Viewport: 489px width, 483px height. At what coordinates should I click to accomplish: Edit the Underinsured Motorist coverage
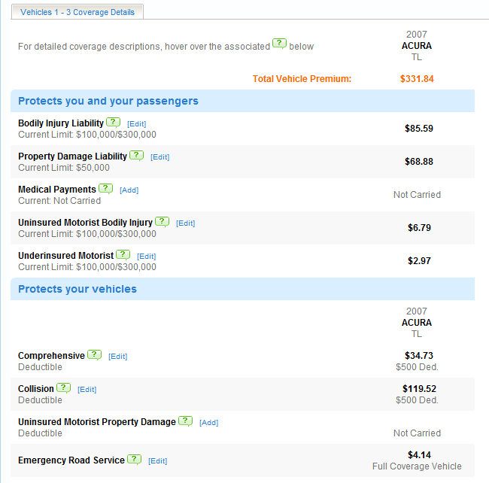click(x=146, y=256)
